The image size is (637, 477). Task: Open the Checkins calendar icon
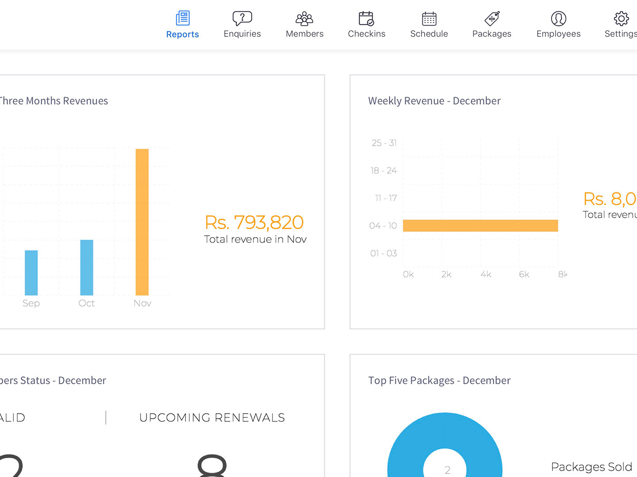[366, 18]
